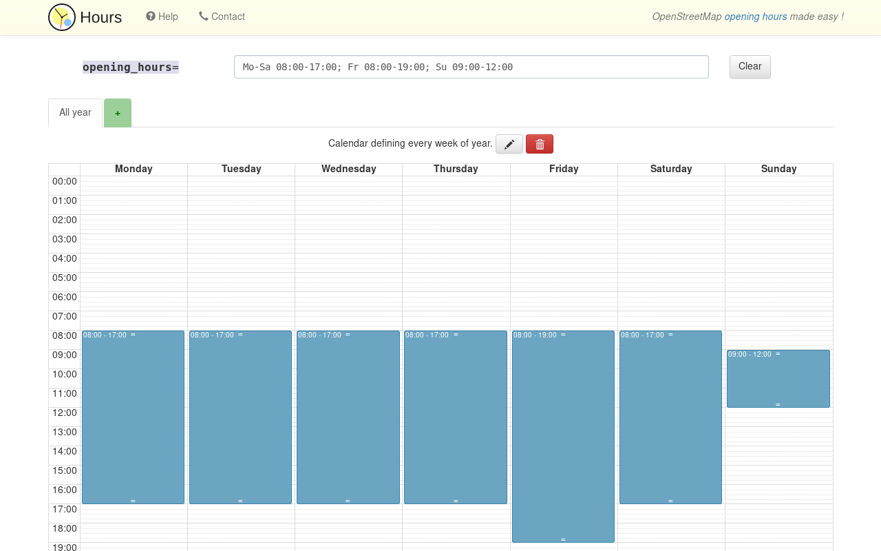The height and width of the screenshot is (551, 881).
Task: Click bottom resize handle of Sunday's block
Action: [778, 404]
